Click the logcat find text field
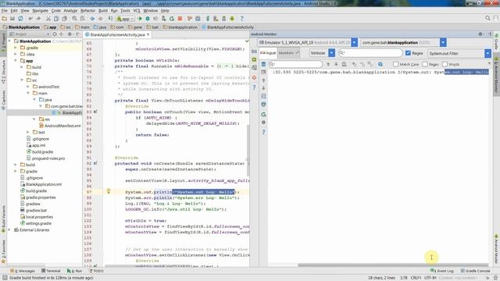Viewport: 500px width, 281px height. click(x=295, y=64)
